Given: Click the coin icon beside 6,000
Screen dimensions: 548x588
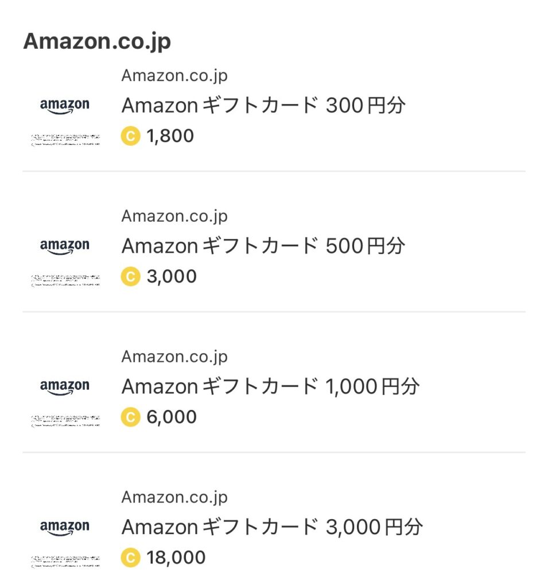Looking at the screenshot, I should pos(130,417).
